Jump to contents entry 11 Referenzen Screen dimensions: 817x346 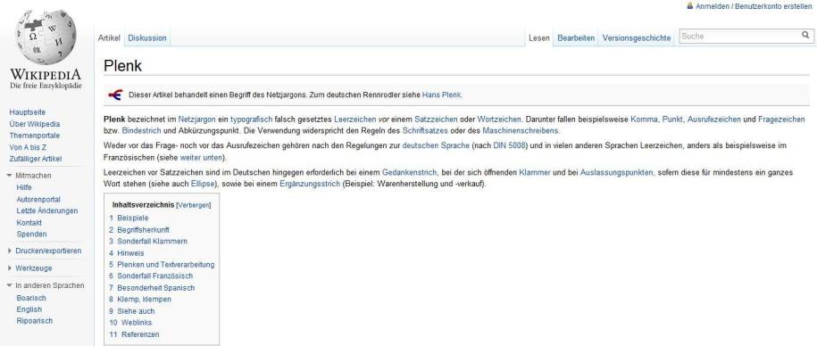pos(134,334)
